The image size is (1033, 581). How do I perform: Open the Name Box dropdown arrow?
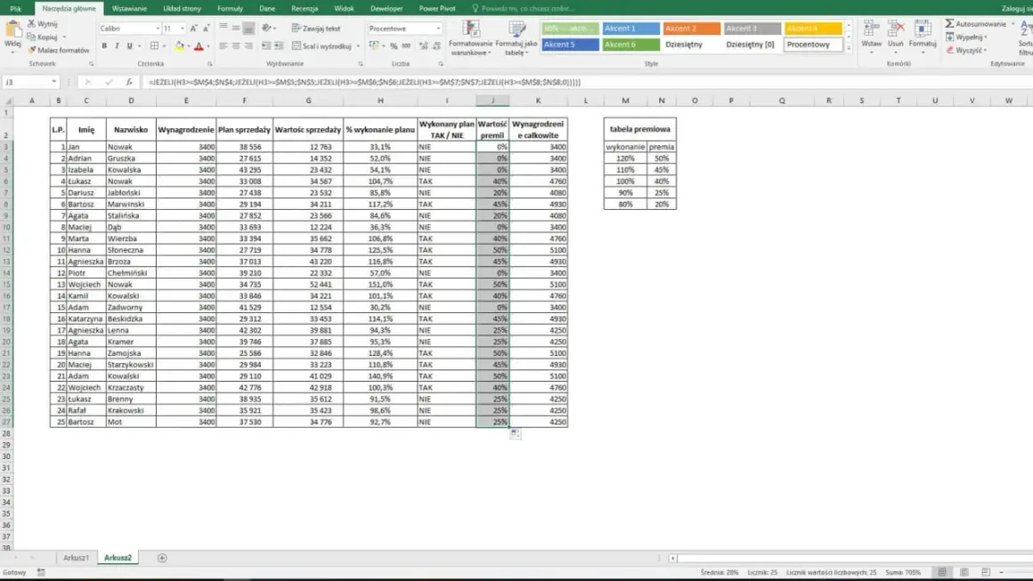[54, 82]
